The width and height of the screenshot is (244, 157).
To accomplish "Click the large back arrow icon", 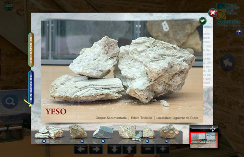I will point(227,62).
